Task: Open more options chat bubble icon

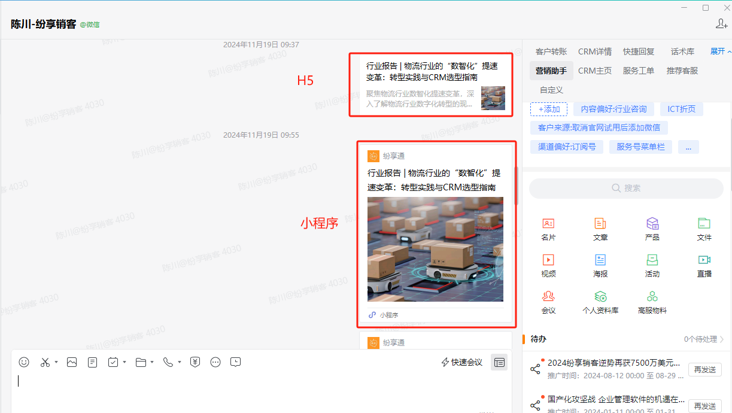Action: [215, 362]
